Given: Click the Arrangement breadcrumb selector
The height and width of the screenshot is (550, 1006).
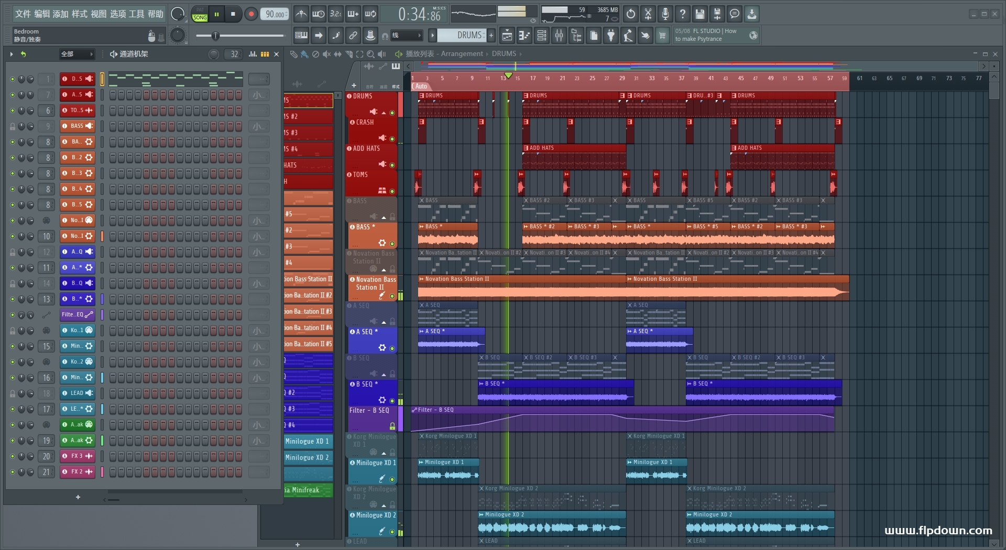Looking at the screenshot, I should 462,53.
